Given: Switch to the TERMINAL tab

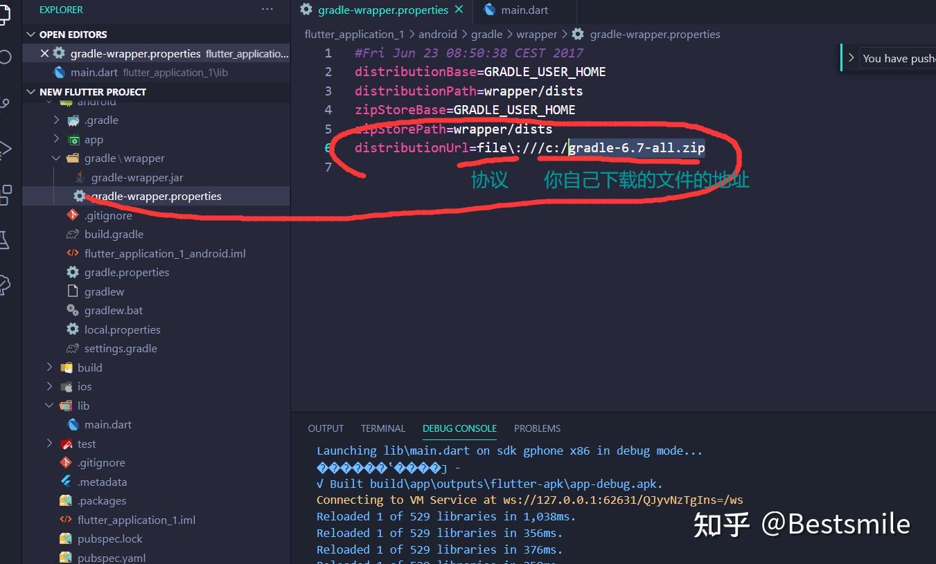Looking at the screenshot, I should click(x=382, y=428).
